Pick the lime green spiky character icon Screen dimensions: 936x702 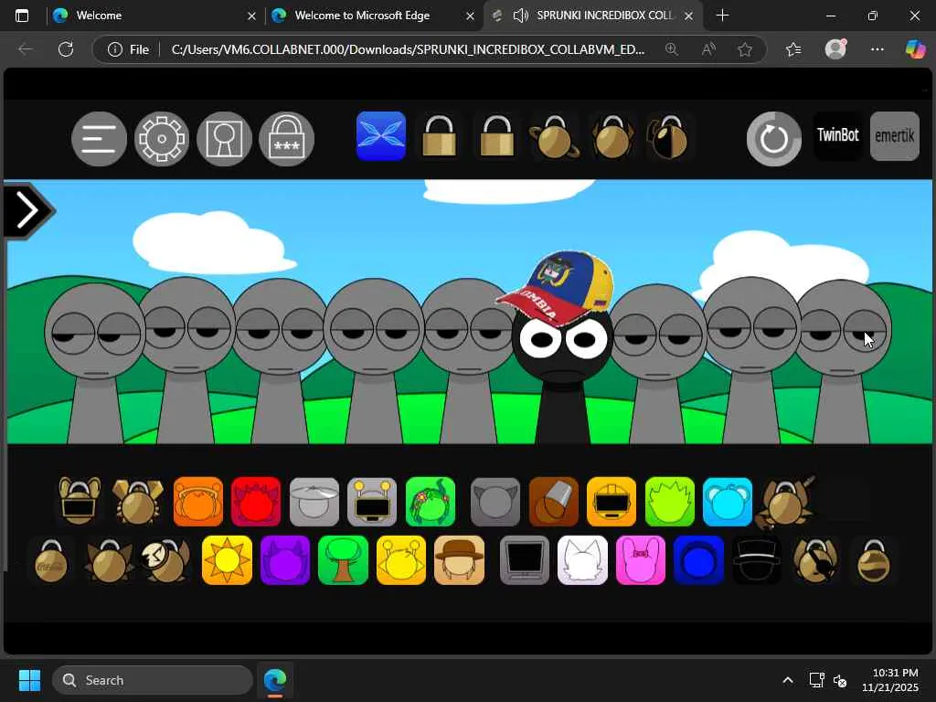670,502
